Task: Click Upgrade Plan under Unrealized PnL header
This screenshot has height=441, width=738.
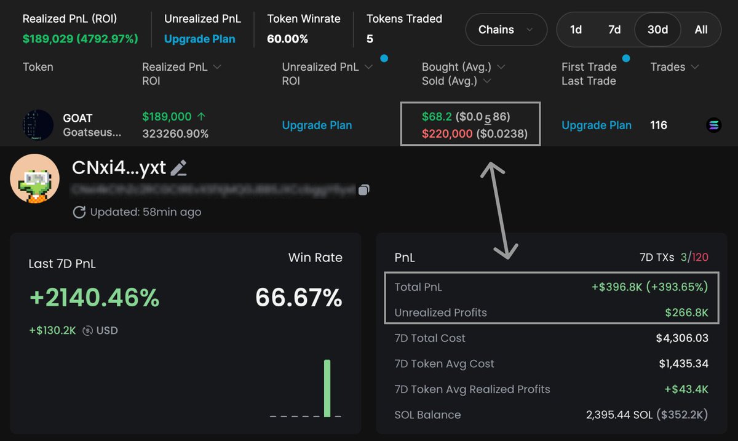Action: [x=200, y=38]
